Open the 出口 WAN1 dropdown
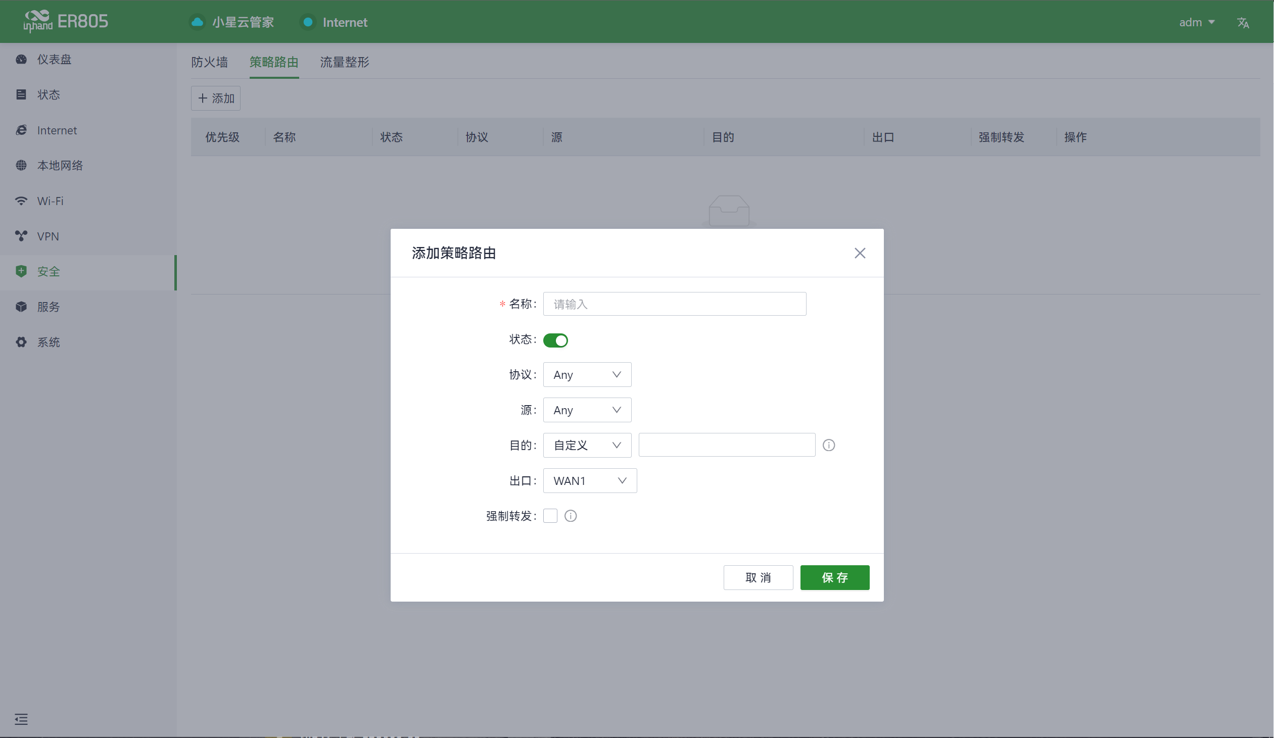Image resolution: width=1274 pixels, height=738 pixels. click(x=590, y=481)
